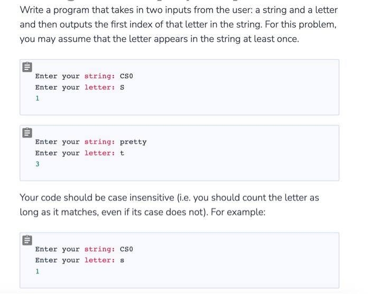Click 'Enter your letter: s' lowercase line
370x294 pixels.
(x=79, y=260)
